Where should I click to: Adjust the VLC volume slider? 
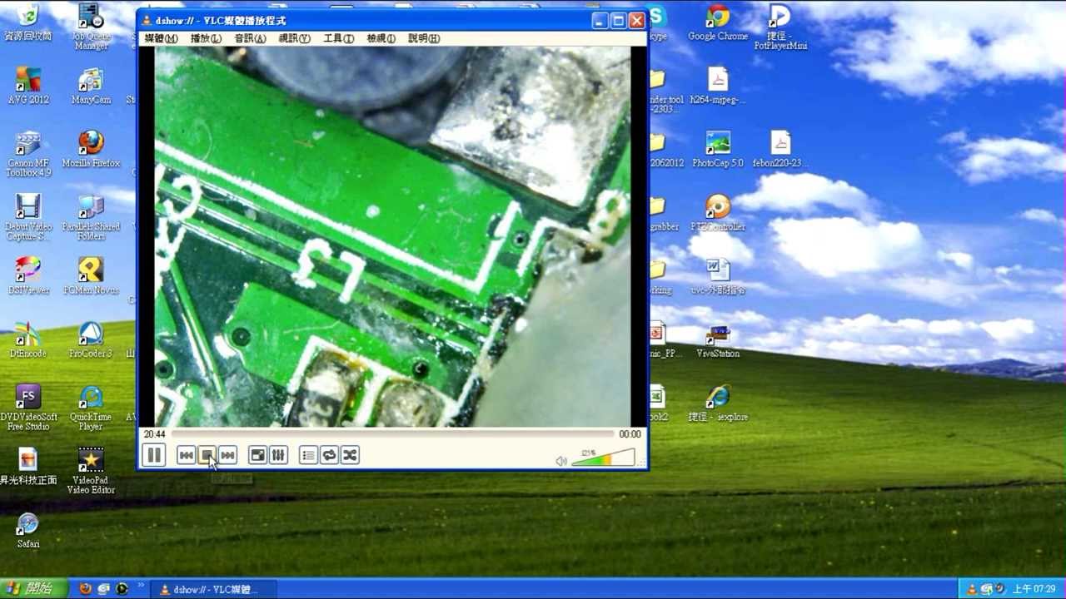point(603,458)
